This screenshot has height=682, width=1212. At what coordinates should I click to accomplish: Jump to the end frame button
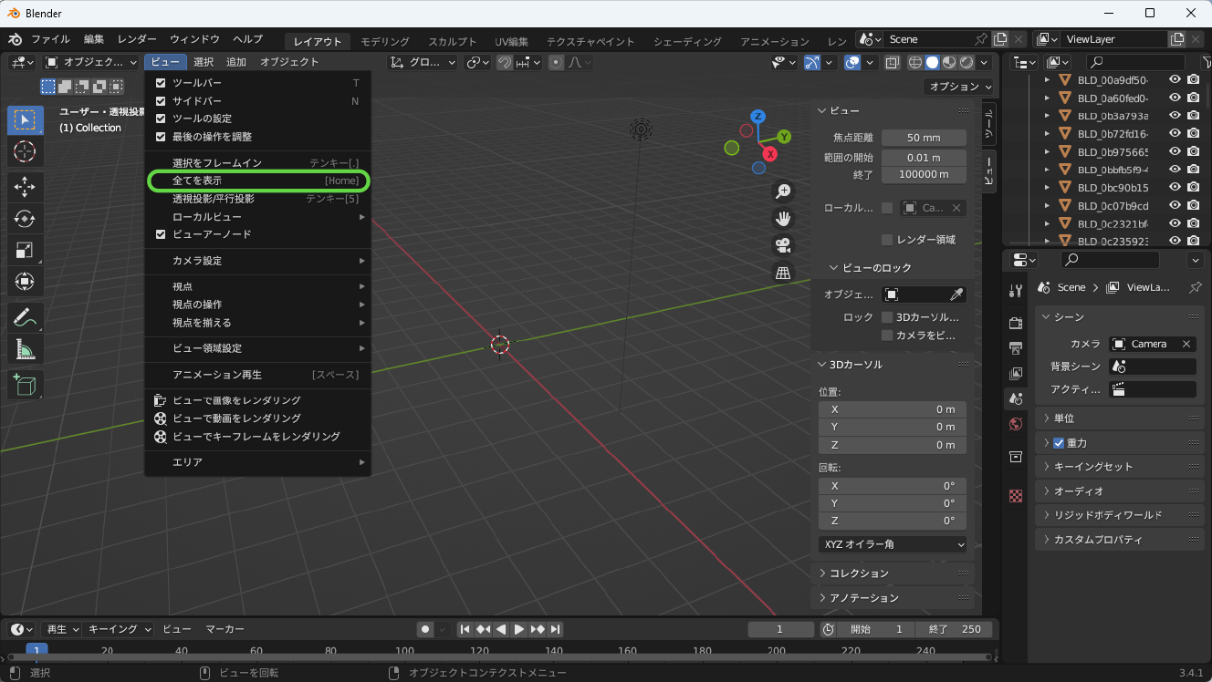(x=556, y=629)
